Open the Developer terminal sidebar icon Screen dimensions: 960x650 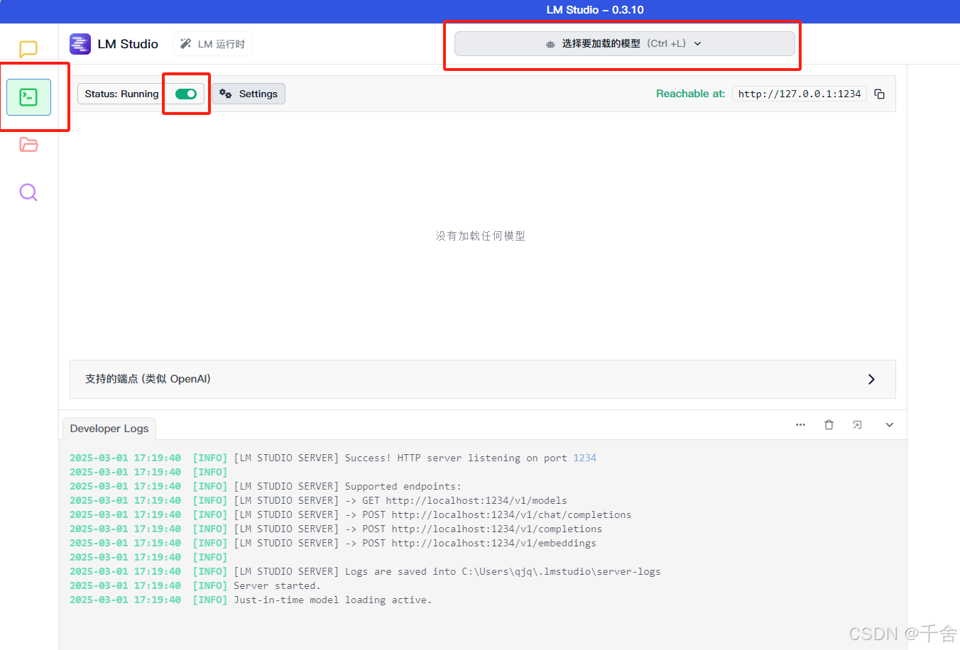coord(28,97)
